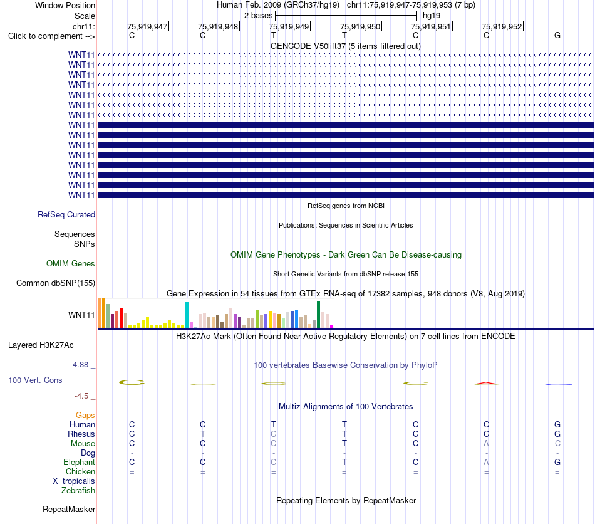Click the Mouse row's A base

coord(486,444)
